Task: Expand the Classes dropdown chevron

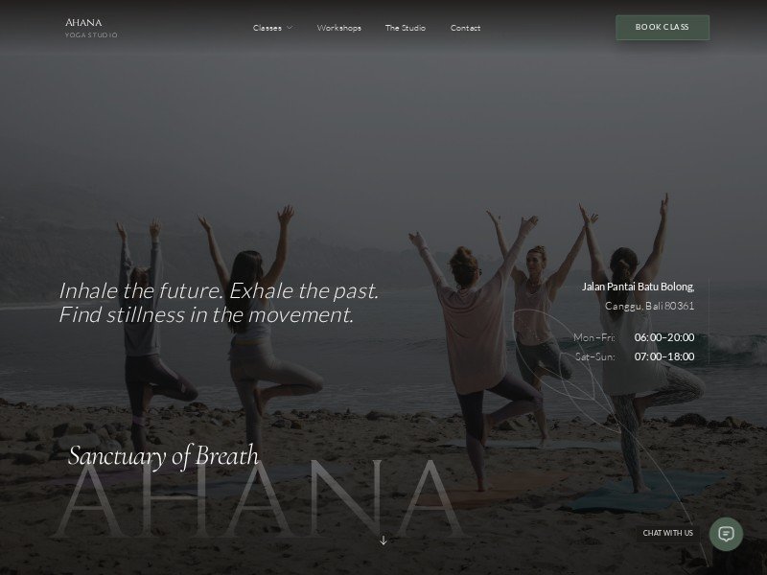Action: [290, 28]
